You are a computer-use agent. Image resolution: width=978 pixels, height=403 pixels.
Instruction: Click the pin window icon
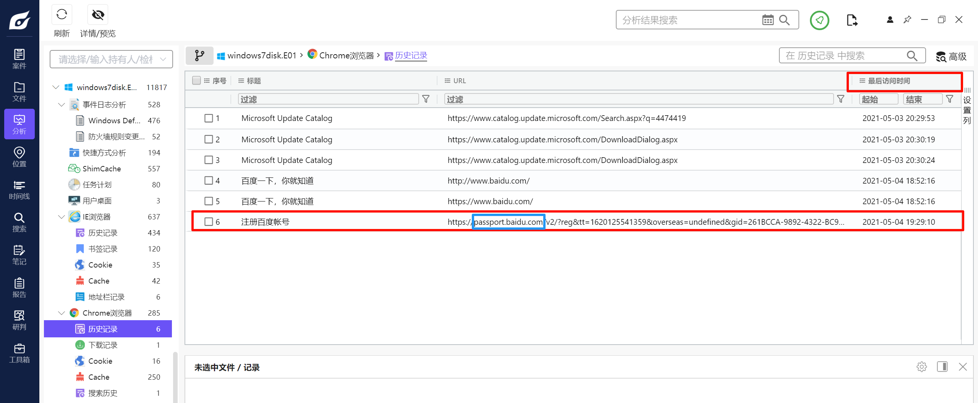pos(907,19)
